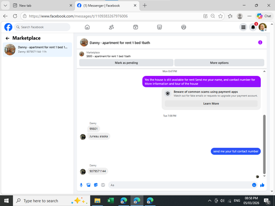Open Danny conversation header avatar

coord(84,42)
